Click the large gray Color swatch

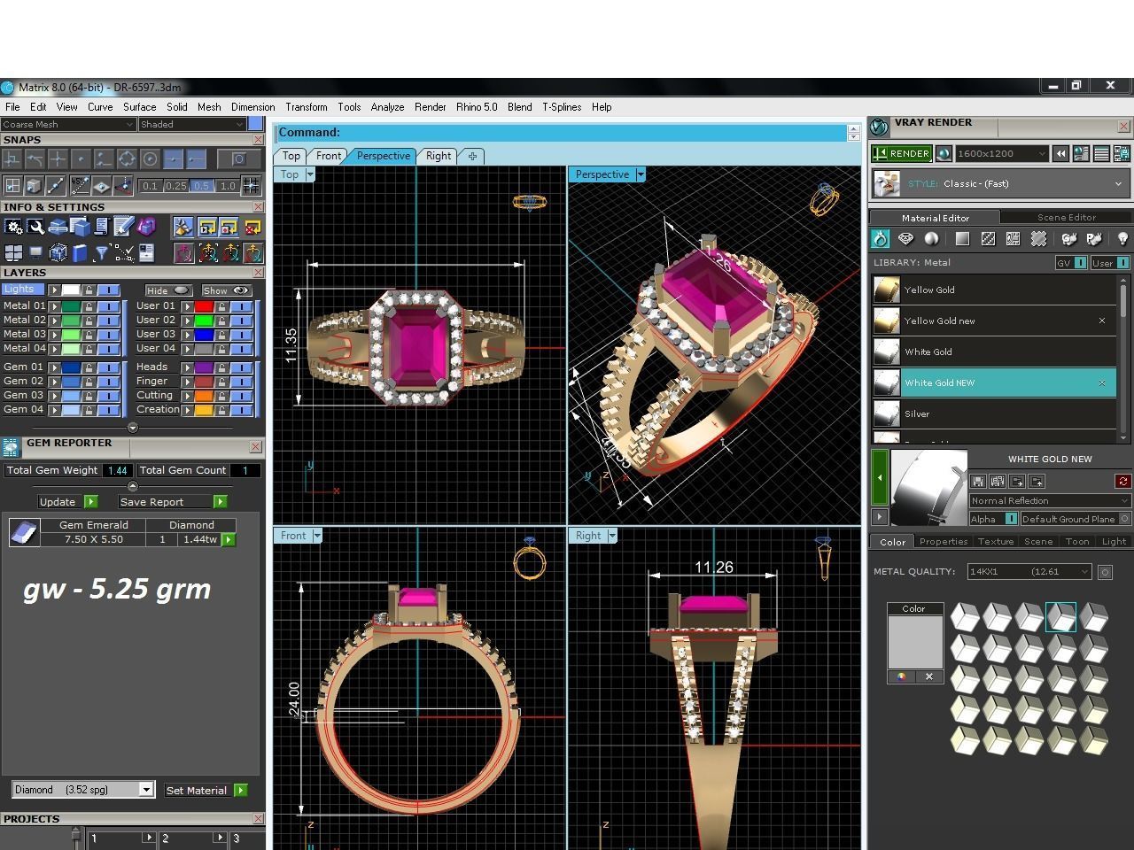coord(915,642)
